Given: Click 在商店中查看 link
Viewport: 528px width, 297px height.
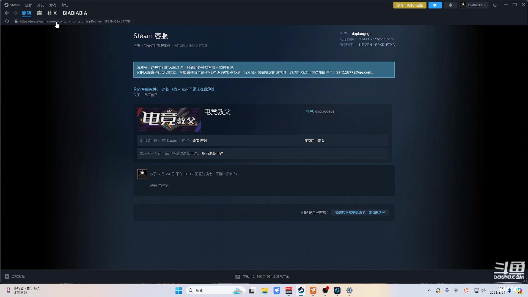Looking at the screenshot, I should 314,141.
